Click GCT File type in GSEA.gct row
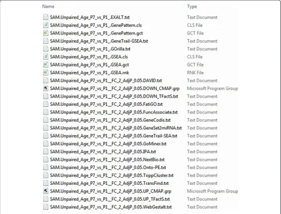281x214 pixels. coord(195,64)
